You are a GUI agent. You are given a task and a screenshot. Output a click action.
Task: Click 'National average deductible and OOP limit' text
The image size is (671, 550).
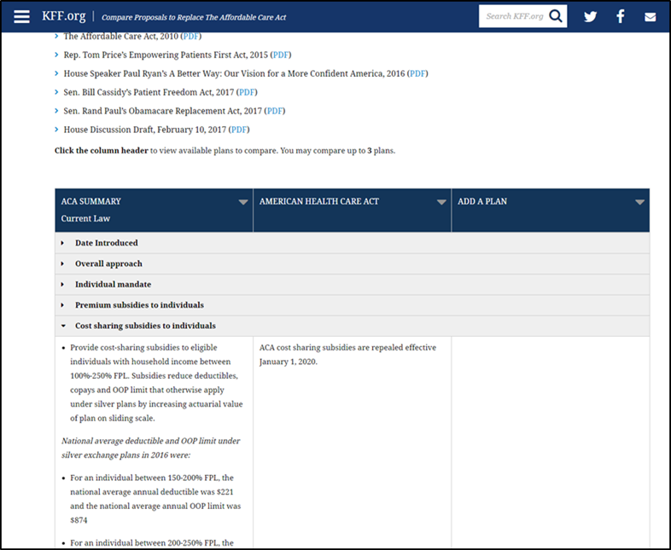pos(150,448)
